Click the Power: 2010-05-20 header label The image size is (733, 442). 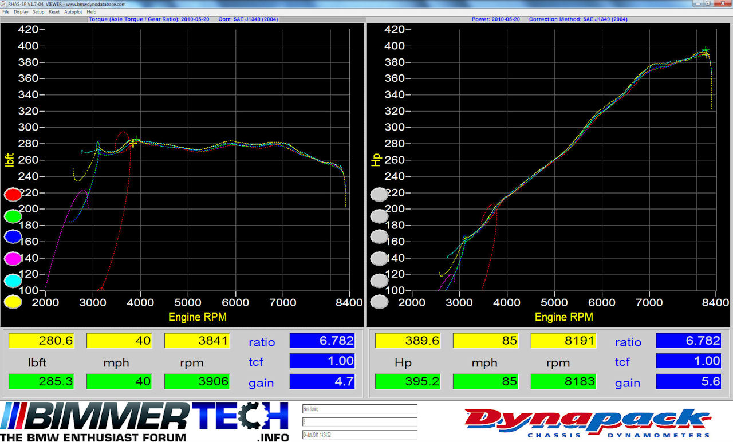click(x=496, y=19)
